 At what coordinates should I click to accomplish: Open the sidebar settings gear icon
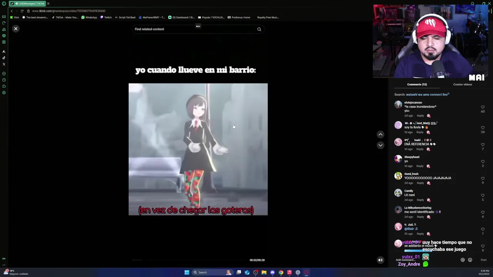(x=4, y=93)
